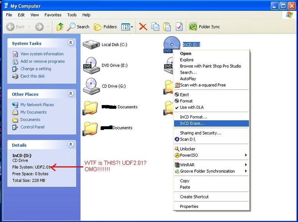The image size is (298, 222).
Task: Select the InCD (D:) disc icon
Action: click(x=172, y=44)
